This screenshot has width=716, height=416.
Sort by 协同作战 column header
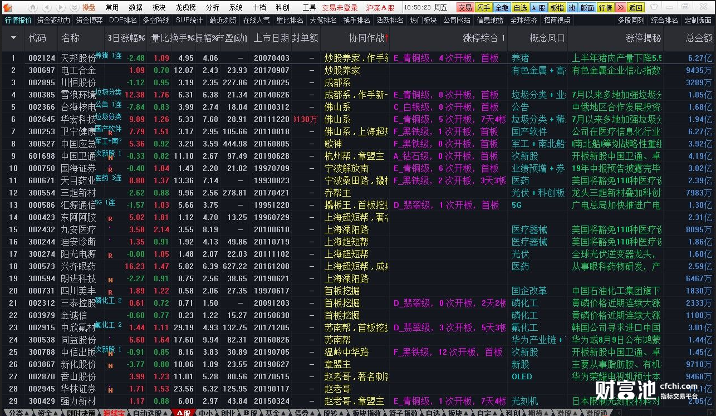click(367, 38)
